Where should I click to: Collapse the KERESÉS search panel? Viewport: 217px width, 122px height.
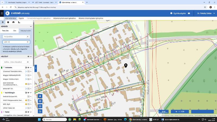click(31, 27)
